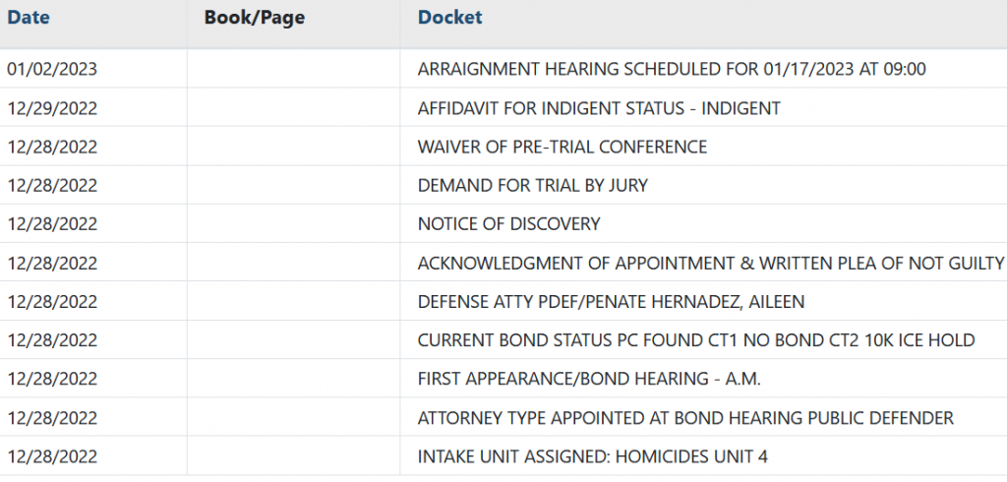This screenshot has width=1007, height=482.
Task: Select the waiver of pre-trial conference entry
Action: pyautogui.click(x=562, y=147)
